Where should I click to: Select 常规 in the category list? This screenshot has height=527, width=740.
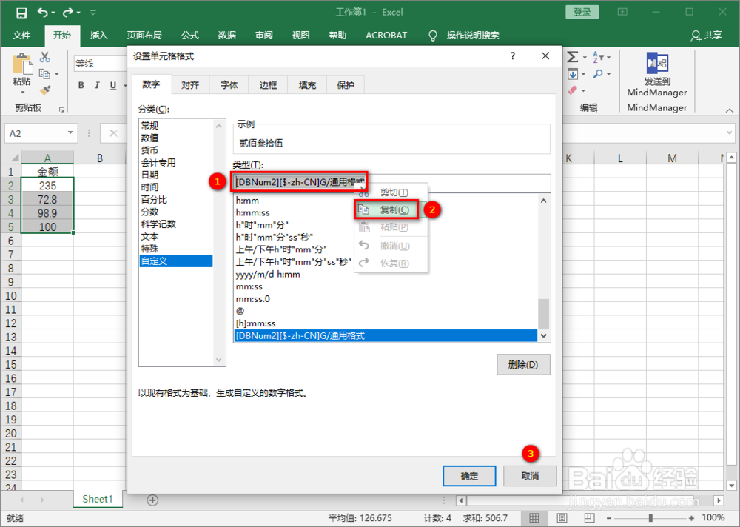176,125
